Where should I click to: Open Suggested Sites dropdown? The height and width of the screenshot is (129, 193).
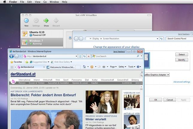(x=39, y=62)
